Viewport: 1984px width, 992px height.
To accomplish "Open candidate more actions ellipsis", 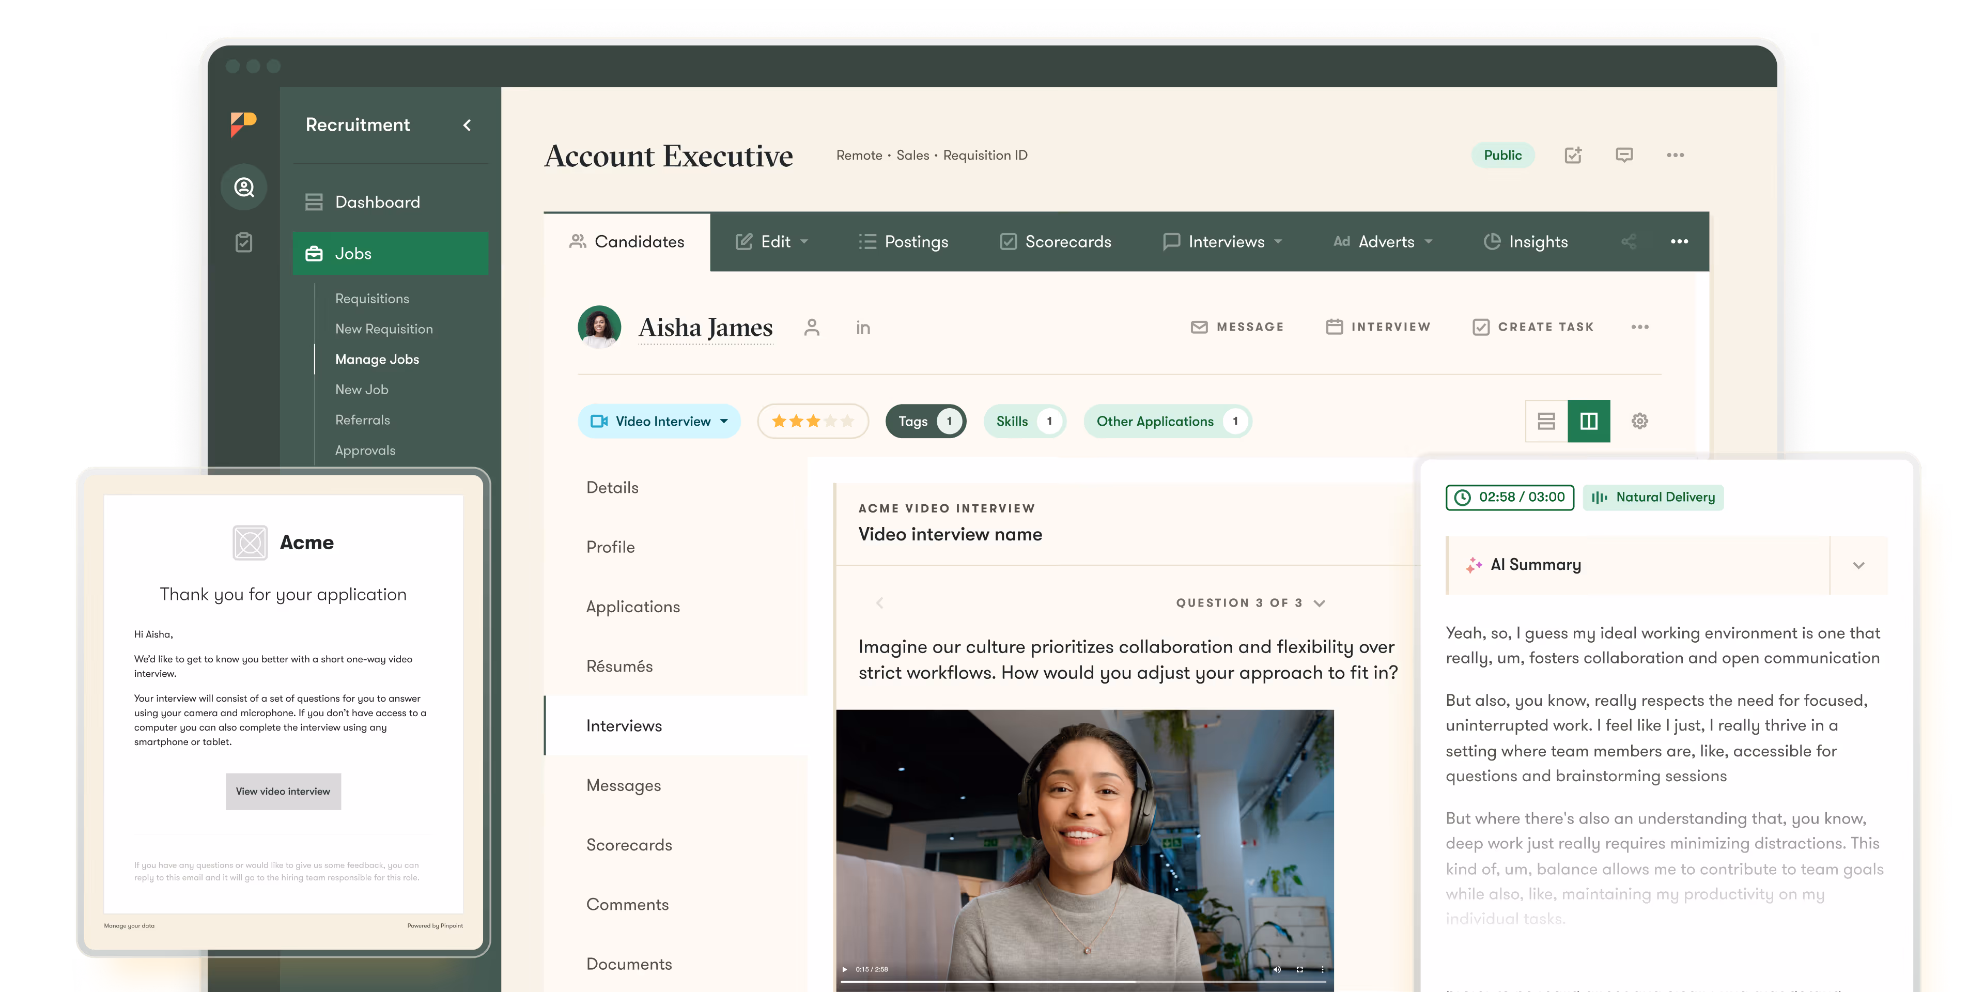I will pyautogui.click(x=1639, y=328).
